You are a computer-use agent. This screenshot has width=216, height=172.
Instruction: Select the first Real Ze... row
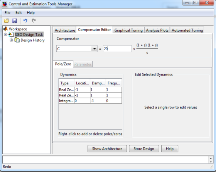pos(90,89)
